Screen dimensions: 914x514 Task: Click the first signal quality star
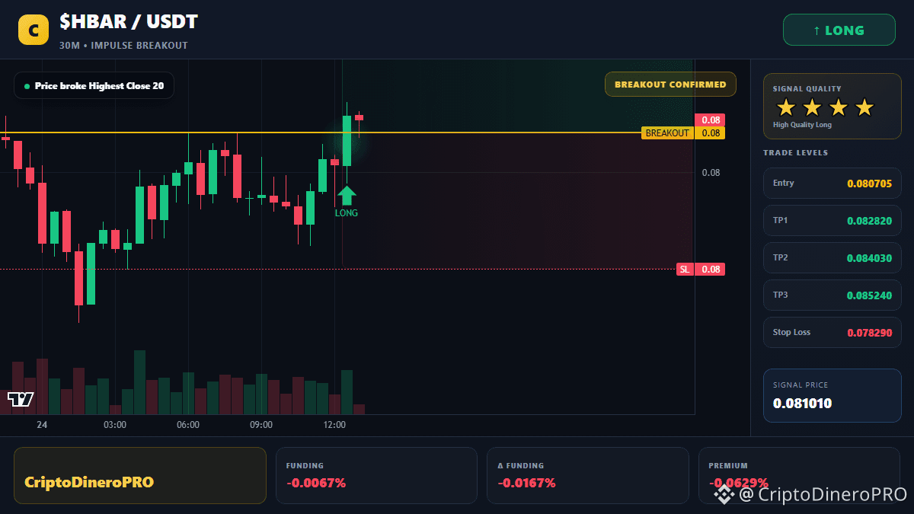click(x=785, y=107)
